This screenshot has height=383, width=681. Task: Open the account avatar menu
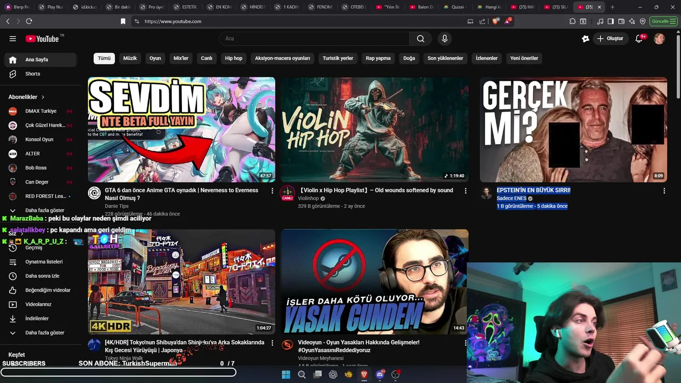(659, 38)
